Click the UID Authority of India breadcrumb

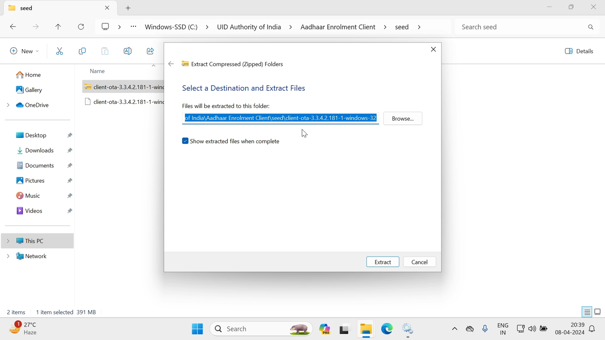249,27
